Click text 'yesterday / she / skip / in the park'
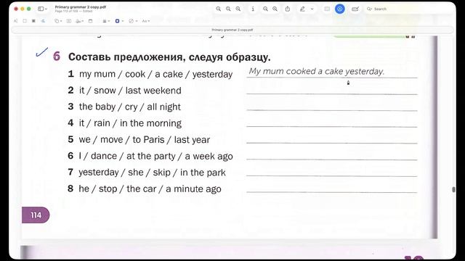Screen dimensions: 465x261 click(152, 173)
